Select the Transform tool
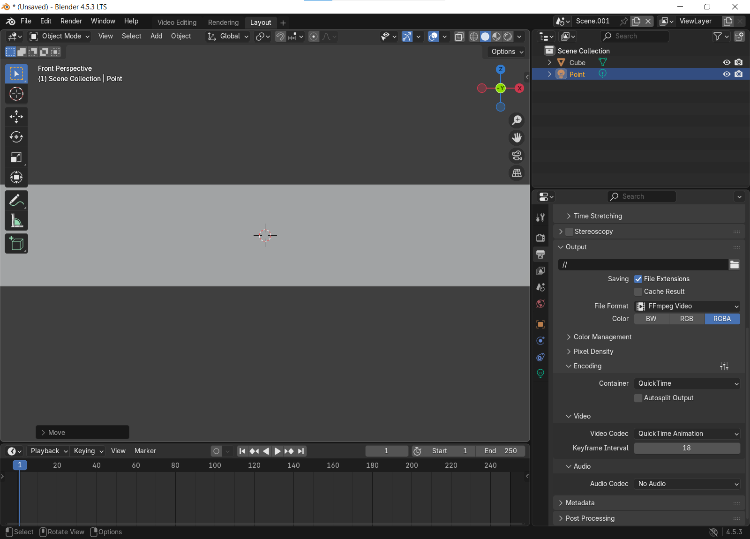 (x=16, y=177)
